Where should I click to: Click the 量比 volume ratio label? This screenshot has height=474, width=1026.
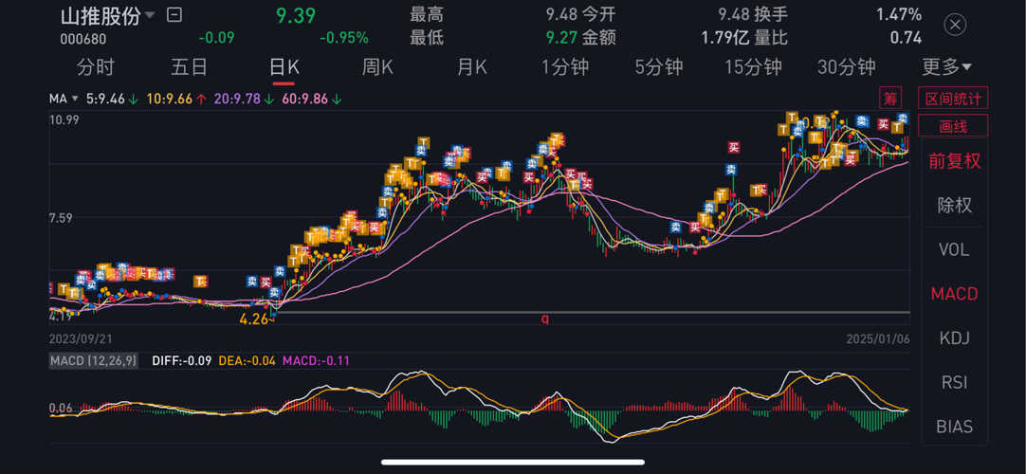[771, 38]
